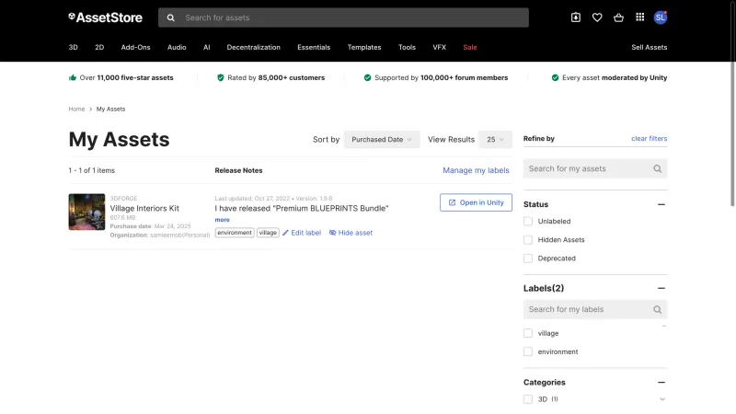Toggle the Unlabeled checkbox
This screenshot has width=736, height=414.
[x=528, y=221]
